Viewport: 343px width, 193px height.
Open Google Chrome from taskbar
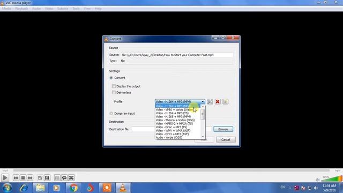click(x=73, y=188)
